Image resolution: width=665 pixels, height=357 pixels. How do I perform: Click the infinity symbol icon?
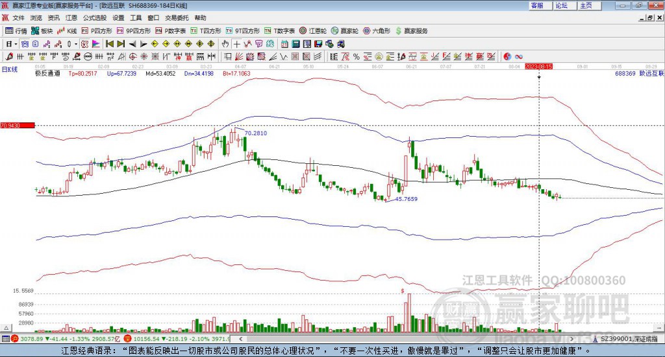[519, 56]
